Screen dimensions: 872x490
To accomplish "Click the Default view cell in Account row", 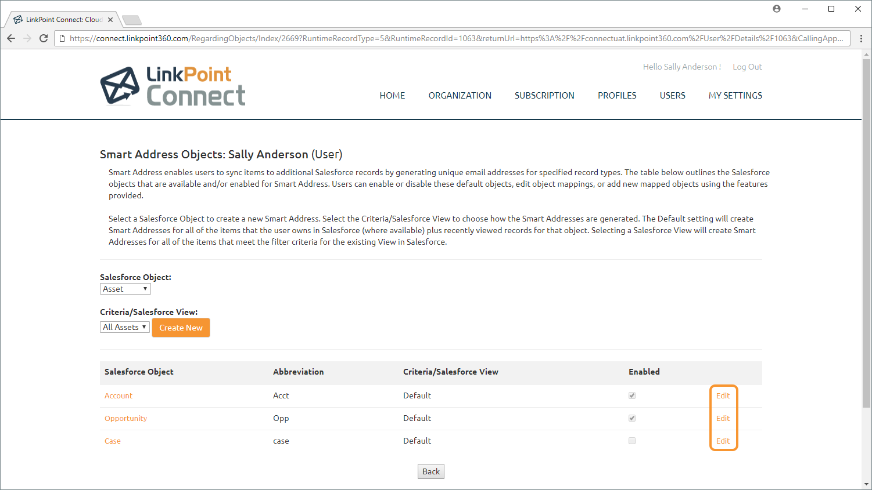I will click(417, 395).
